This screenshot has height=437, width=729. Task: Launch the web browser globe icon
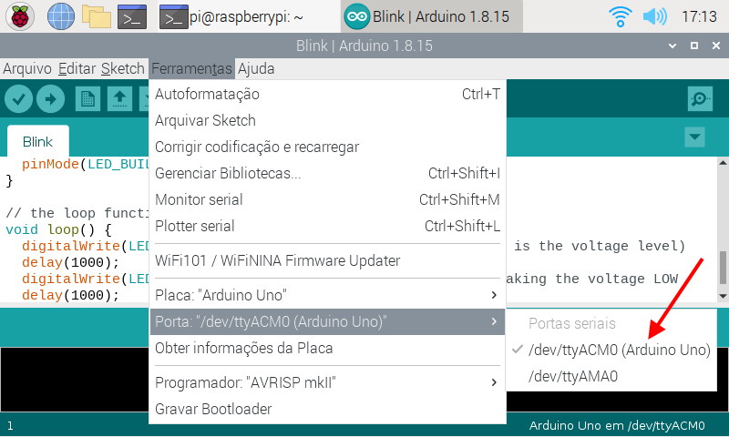[x=61, y=16]
